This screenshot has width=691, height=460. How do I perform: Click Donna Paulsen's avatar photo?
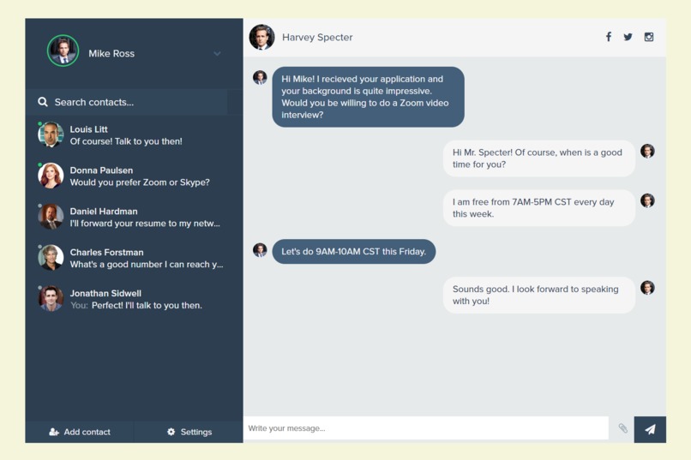51,176
